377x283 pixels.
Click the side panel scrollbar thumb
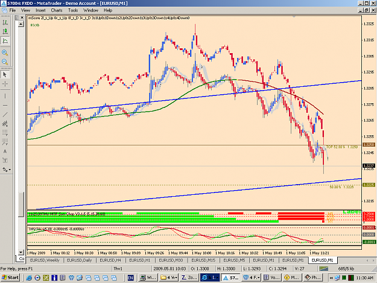(x=21, y=205)
